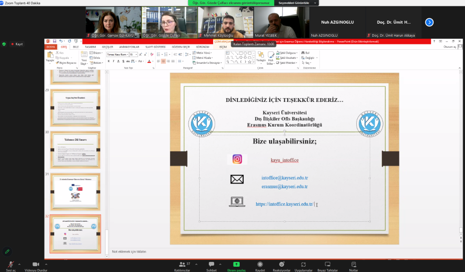Open the DOSYA file tab

[51, 47]
